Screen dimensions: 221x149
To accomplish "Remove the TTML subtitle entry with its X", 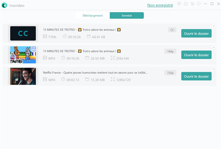I will coord(214,26).
